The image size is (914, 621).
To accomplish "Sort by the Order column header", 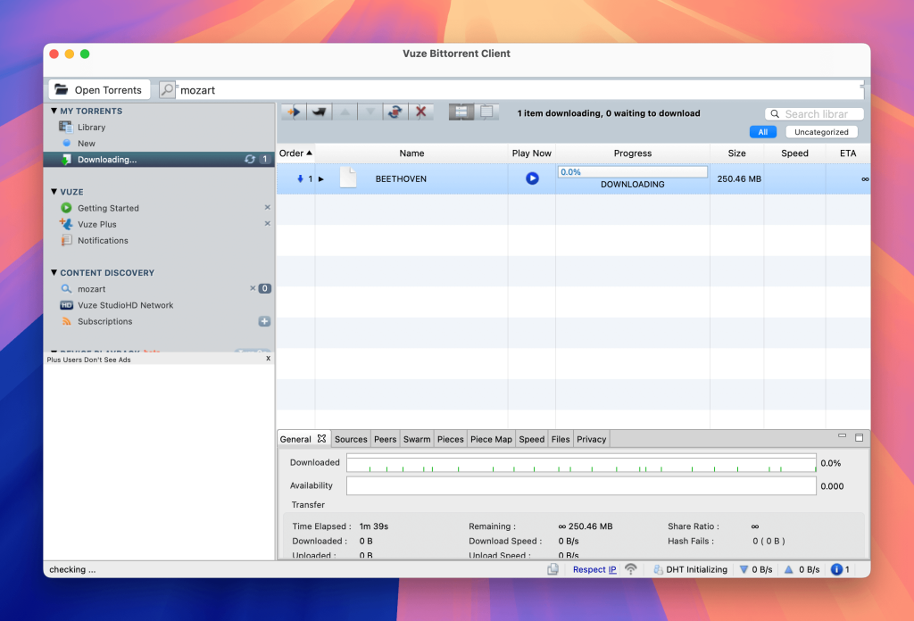I will click(x=295, y=153).
